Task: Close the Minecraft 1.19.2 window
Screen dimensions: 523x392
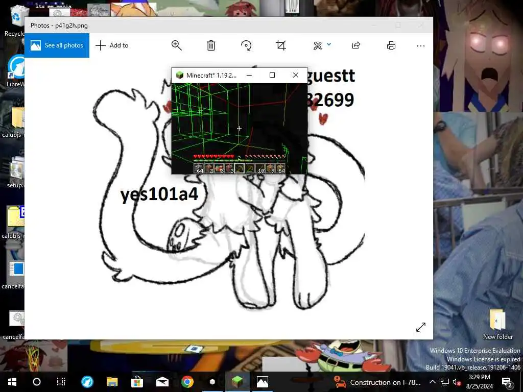Action: pyautogui.click(x=296, y=76)
